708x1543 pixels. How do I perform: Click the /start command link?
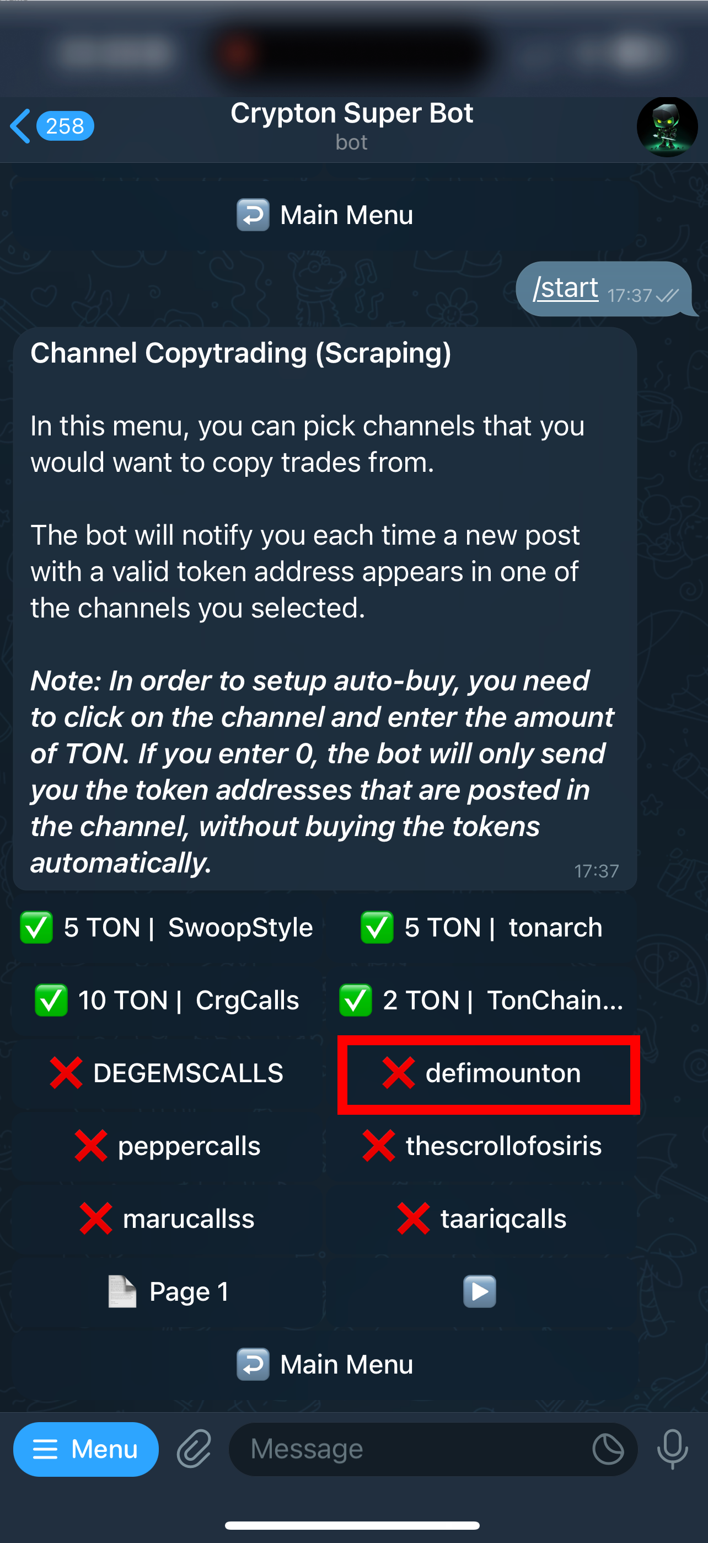point(566,288)
